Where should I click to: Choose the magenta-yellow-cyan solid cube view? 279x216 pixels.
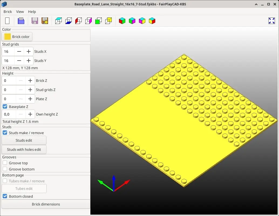click(x=142, y=21)
